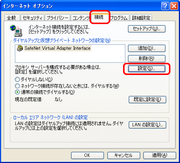Select ネットワーク接続が存在しないときには、ダイヤルする option
Image resolution: width=180 pixels, height=163 pixels.
click(17, 86)
